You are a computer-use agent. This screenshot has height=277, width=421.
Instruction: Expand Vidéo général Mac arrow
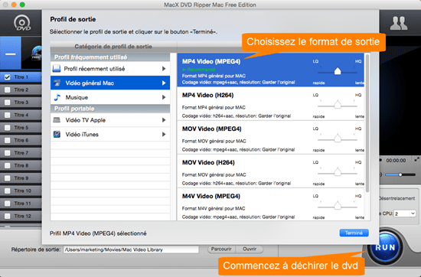click(x=164, y=83)
